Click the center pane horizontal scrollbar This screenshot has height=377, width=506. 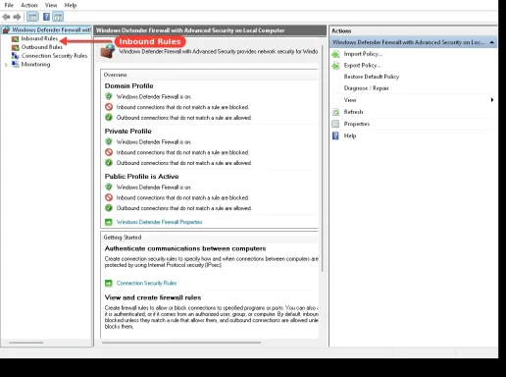coord(181,343)
